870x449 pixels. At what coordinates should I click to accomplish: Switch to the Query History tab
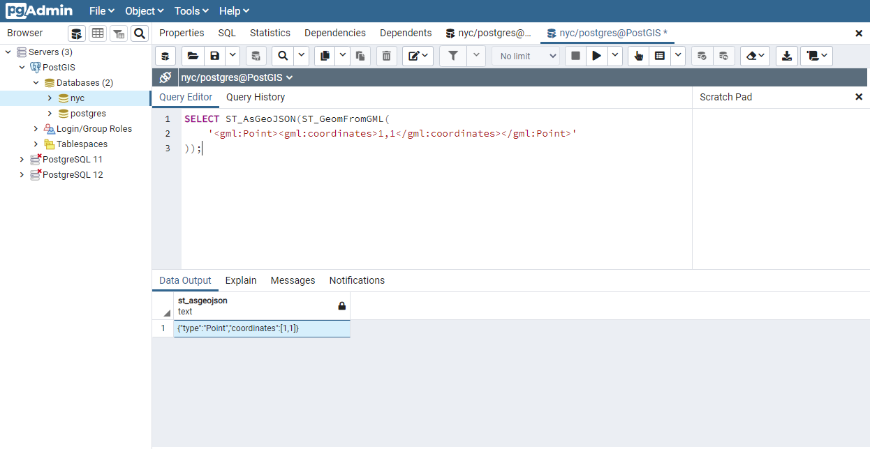[x=255, y=97]
